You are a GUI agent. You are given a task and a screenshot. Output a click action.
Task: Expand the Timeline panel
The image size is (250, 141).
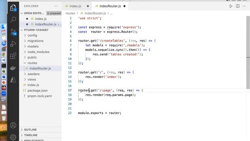coord(31,135)
